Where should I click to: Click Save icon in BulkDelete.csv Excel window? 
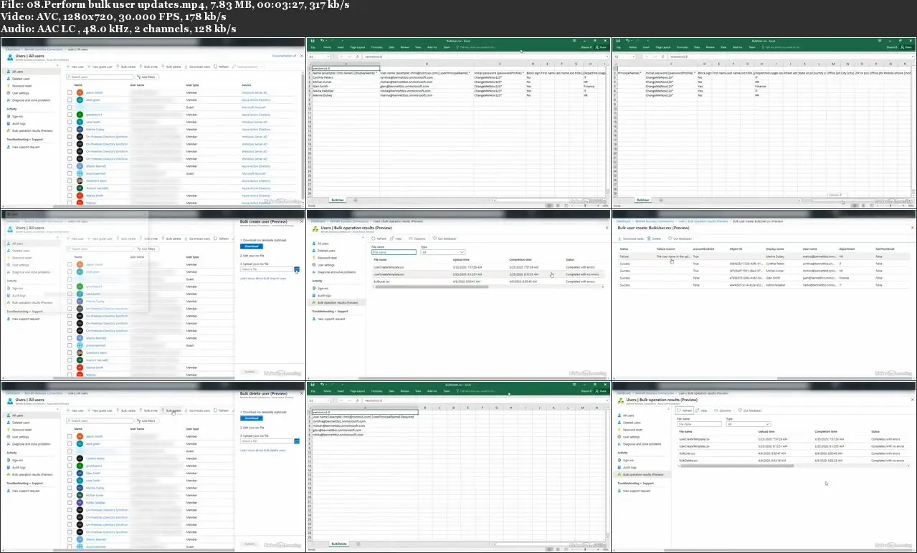312,385
